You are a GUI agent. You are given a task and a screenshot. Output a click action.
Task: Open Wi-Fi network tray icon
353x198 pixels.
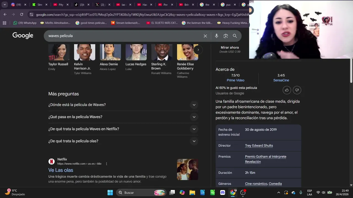tap(318, 193)
